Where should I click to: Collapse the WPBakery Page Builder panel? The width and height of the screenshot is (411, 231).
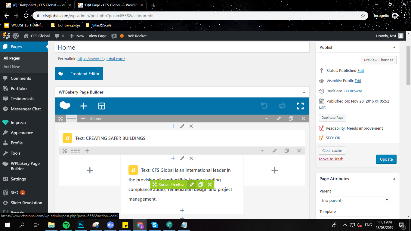tap(304, 92)
